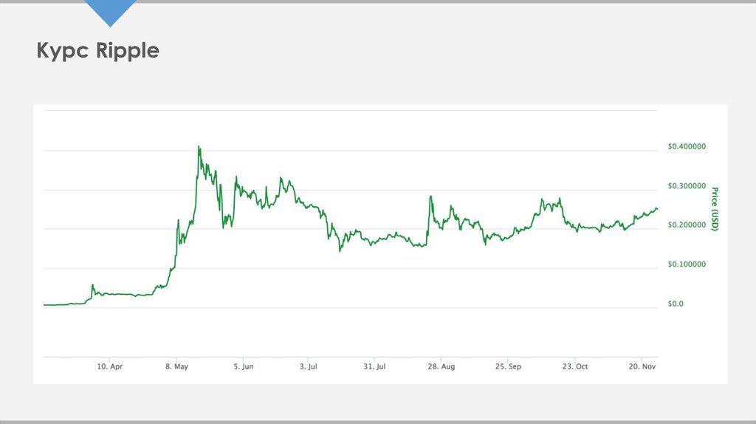Click the "10. Apr" date label
The image size is (756, 424).
111,366
